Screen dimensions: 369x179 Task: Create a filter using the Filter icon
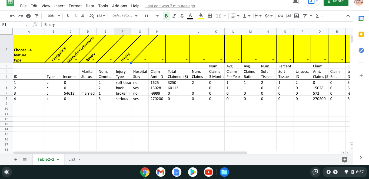304,16
